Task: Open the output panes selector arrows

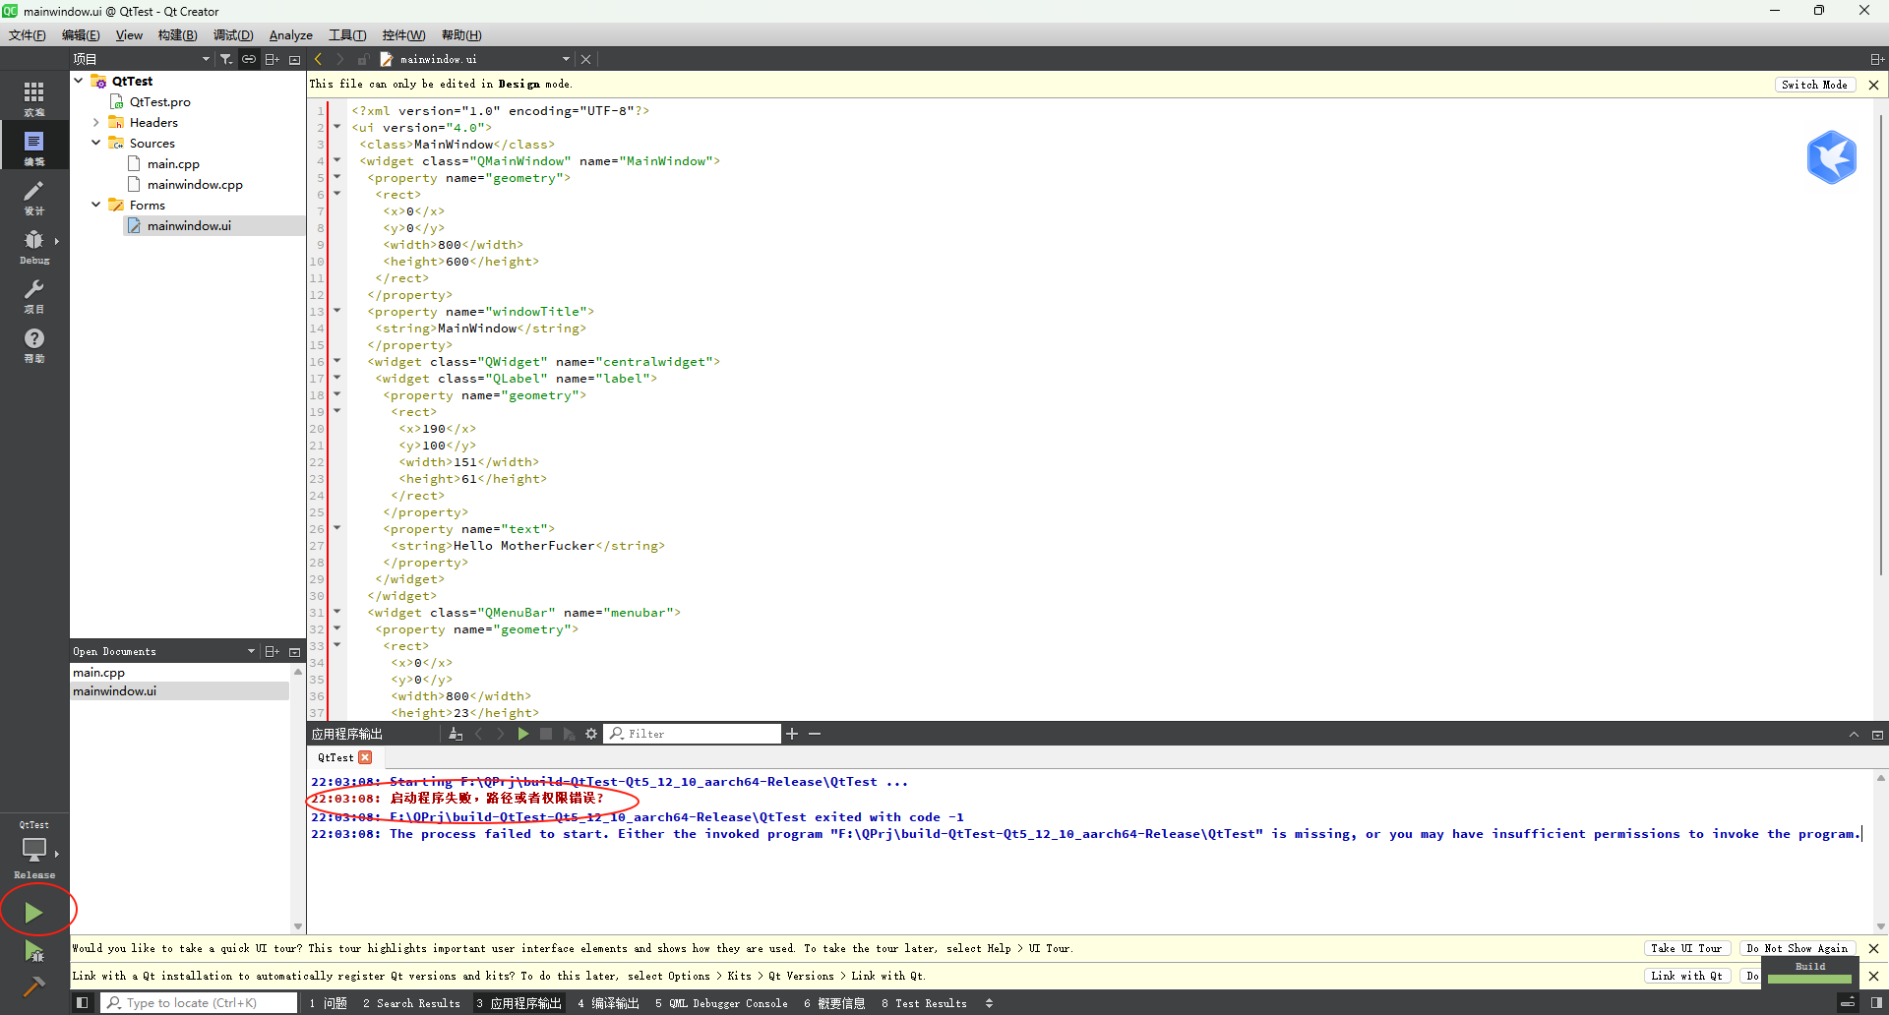Action: coord(989,1003)
